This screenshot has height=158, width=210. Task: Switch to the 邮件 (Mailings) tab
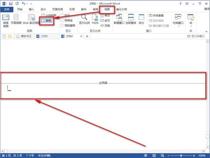[84, 9]
